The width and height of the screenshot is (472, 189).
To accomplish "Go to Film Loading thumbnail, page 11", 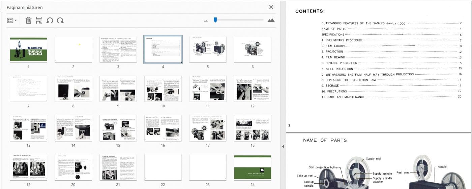I will [x=208, y=89].
